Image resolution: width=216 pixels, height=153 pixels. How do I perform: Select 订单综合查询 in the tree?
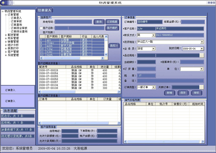[x=19, y=32]
